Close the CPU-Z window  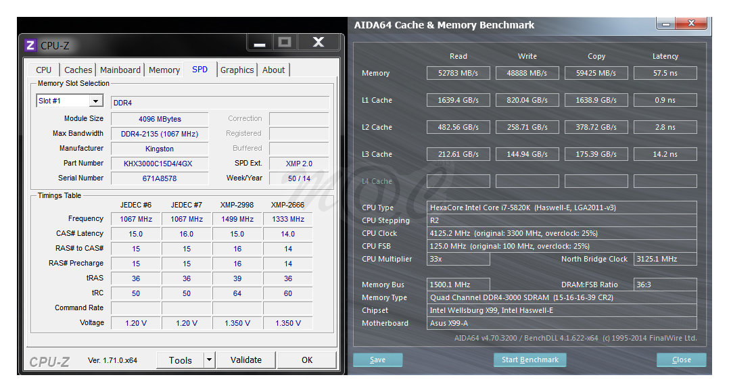(x=319, y=43)
